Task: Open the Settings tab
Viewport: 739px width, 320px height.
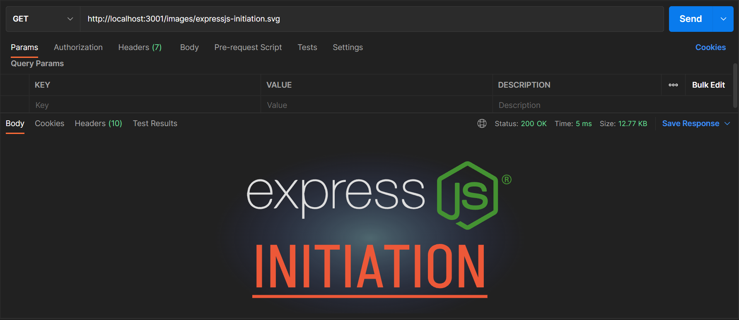Action: [x=348, y=48]
